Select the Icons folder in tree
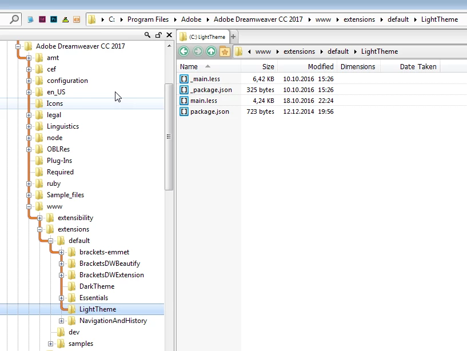 click(x=54, y=103)
